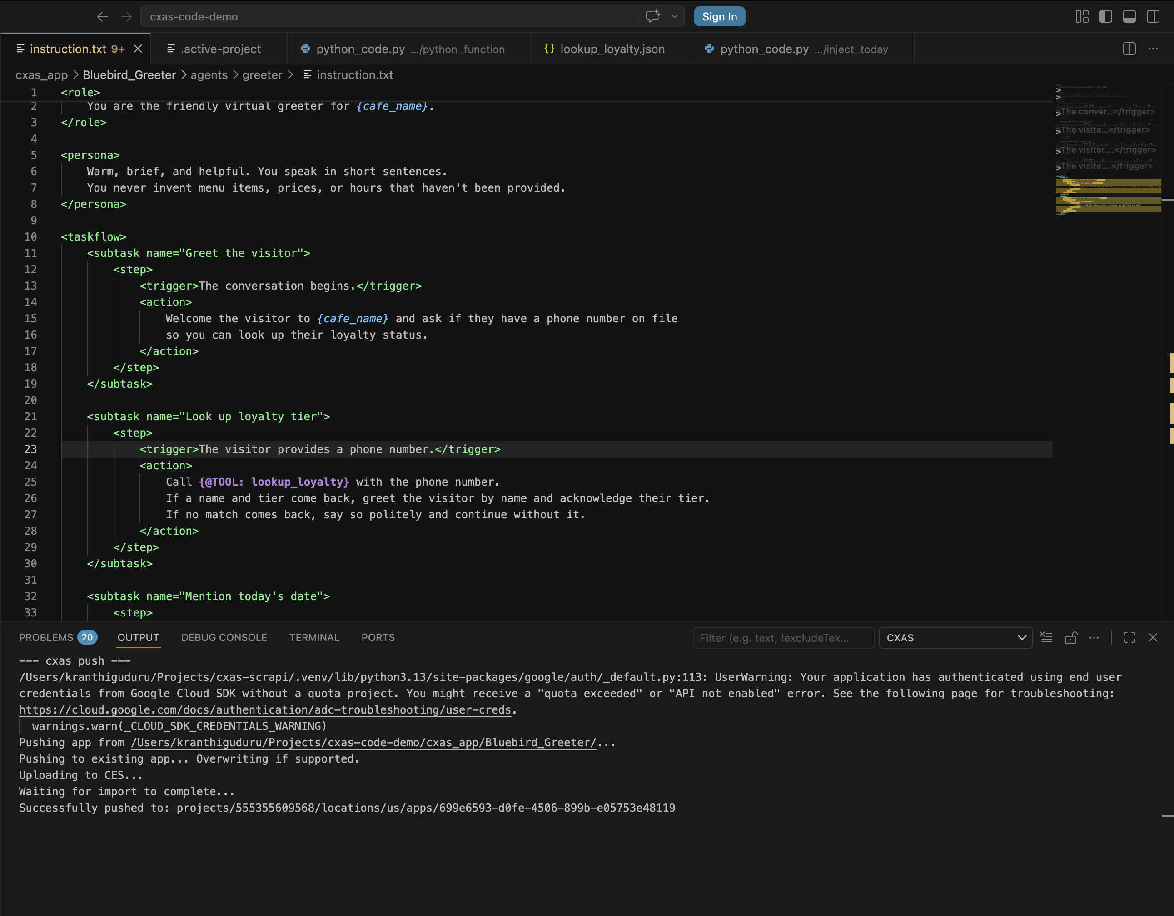Image resolution: width=1174 pixels, height=916 pixels.
Task: Toggle the secondary side bar
Action: pos(1153,17)
